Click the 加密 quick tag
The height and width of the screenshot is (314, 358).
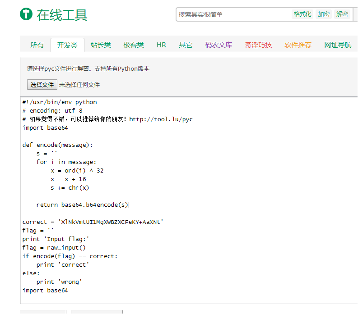(x=324, y=14)
